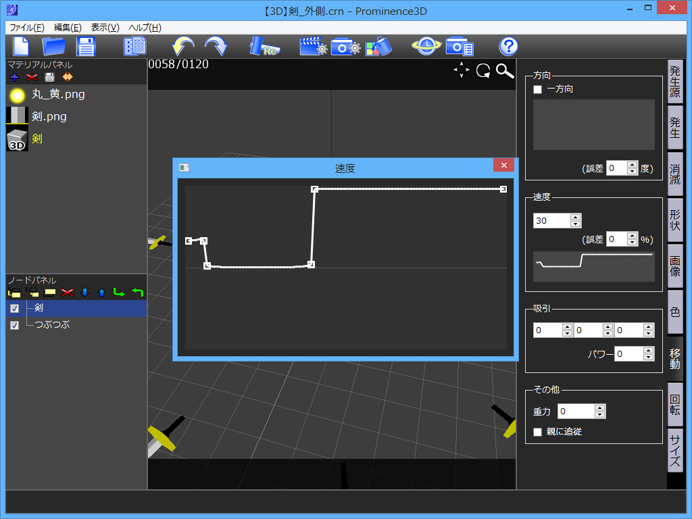Increase the second 吸引 value

tap(608, 327)
